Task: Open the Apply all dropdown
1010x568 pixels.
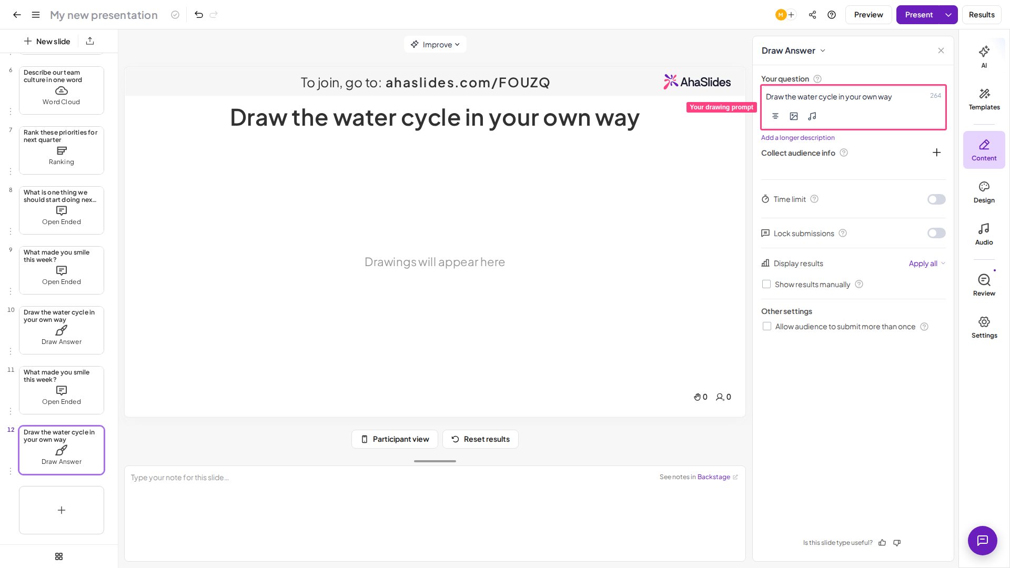Action: click(x=927, y=263)
